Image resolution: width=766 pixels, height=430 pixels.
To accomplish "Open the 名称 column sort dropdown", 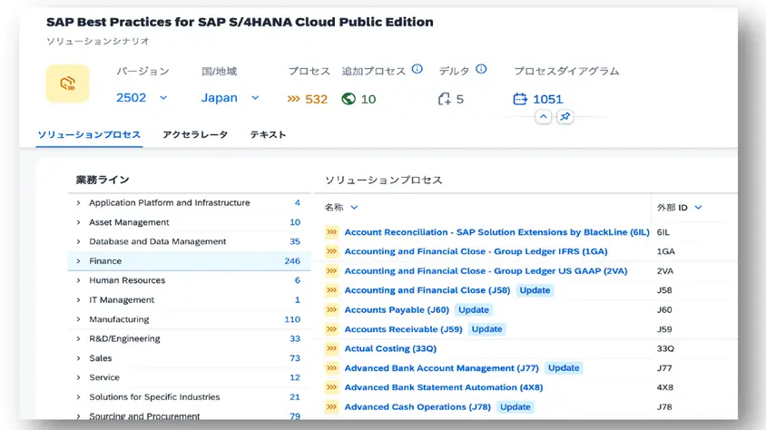I will (354, 208).
